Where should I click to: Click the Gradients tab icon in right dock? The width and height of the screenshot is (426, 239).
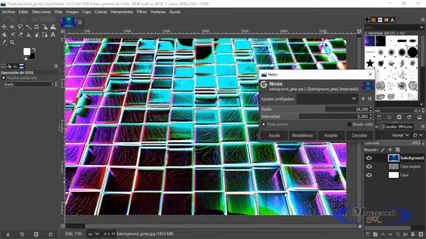pyautogui.click(x=386, y=19)
